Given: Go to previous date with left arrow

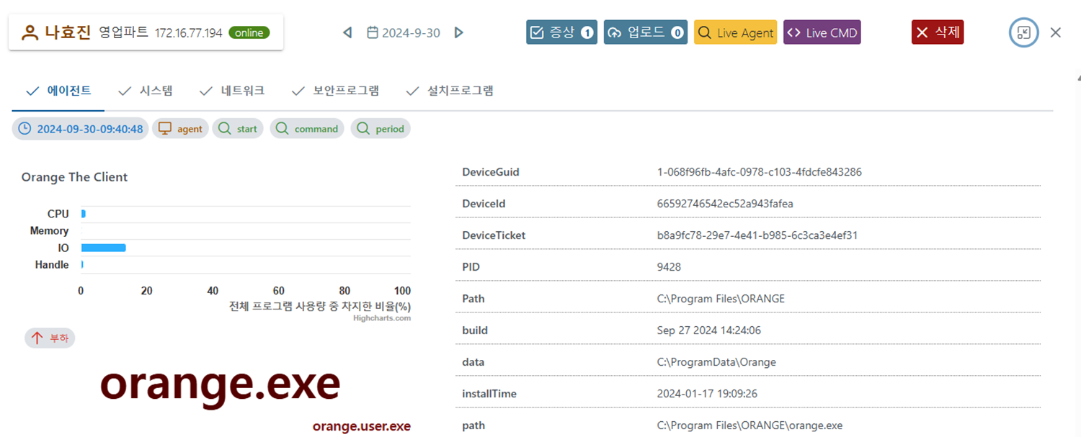Looking at the screenshot, I should tap(347, 32).
